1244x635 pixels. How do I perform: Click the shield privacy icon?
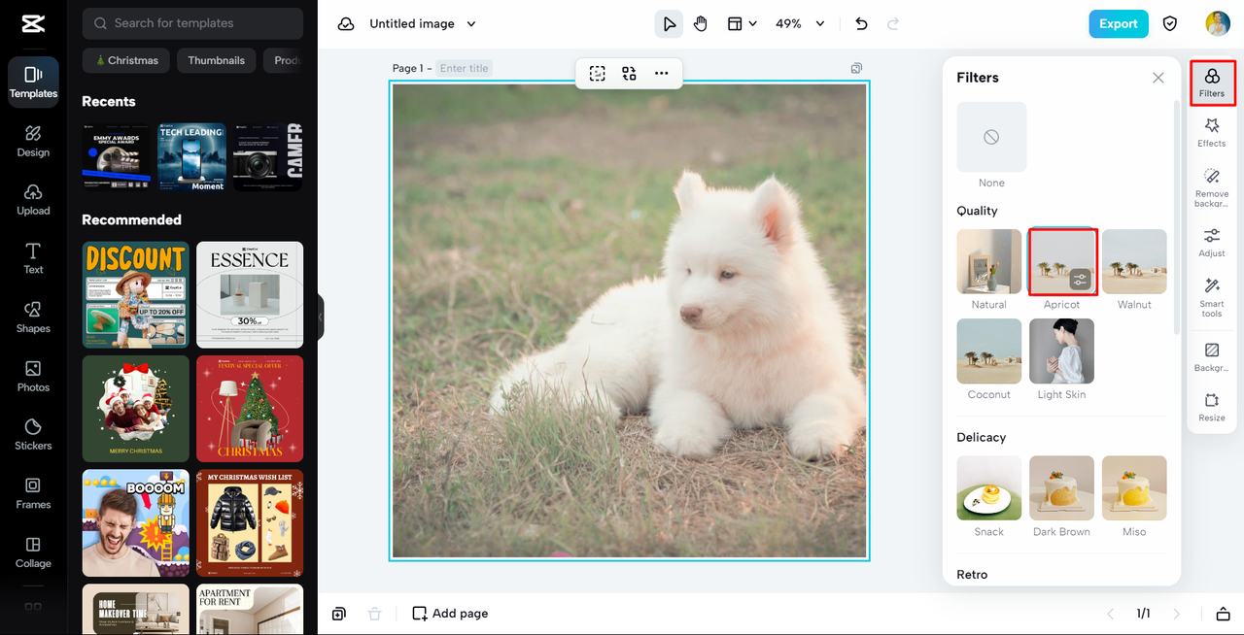coord(1171,24)
